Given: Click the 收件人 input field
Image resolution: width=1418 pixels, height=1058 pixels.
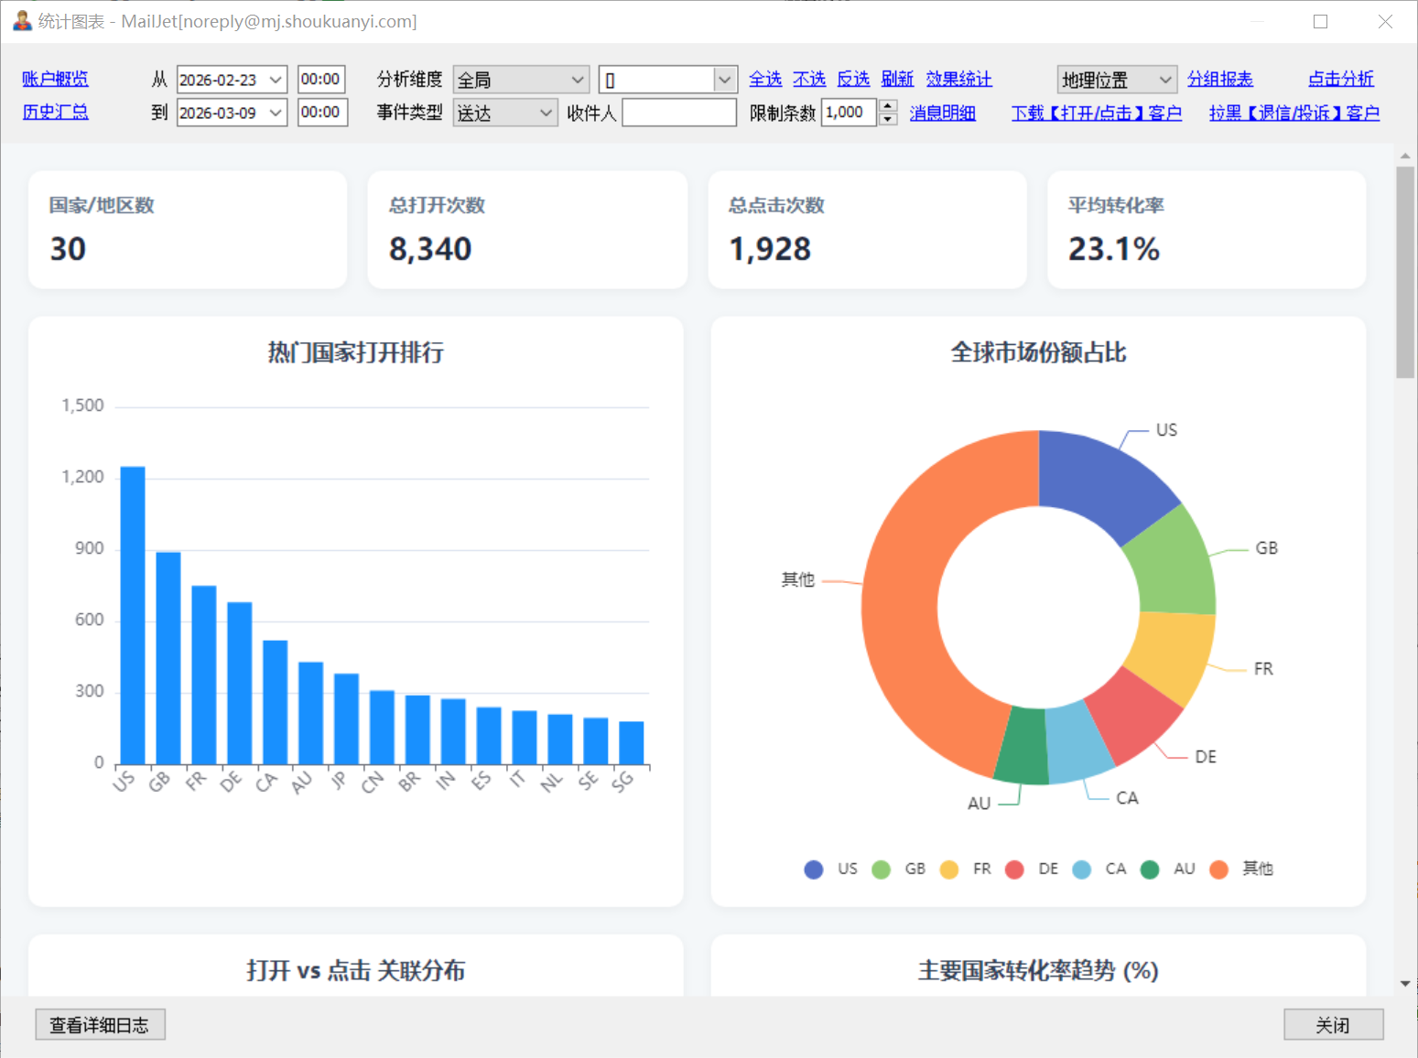Looking at the screenshot, I should tap(679, 113).
